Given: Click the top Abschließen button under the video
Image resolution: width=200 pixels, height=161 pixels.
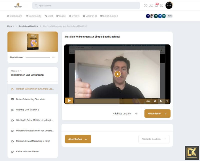Looking at the screenshot, I should tap(157, 113).
